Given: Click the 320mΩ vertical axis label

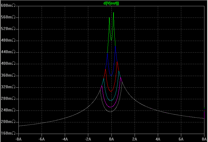Looking at the screenshot, I should 8,87.
